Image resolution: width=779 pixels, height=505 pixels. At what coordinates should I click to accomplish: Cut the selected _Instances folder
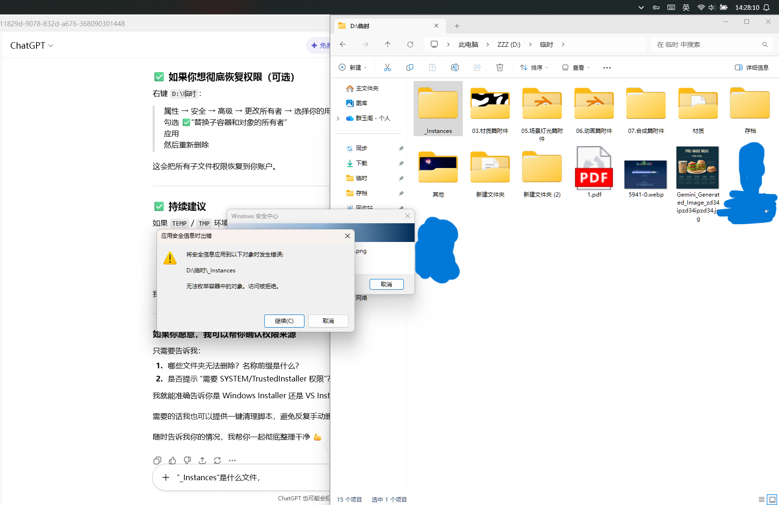(387, 67)
